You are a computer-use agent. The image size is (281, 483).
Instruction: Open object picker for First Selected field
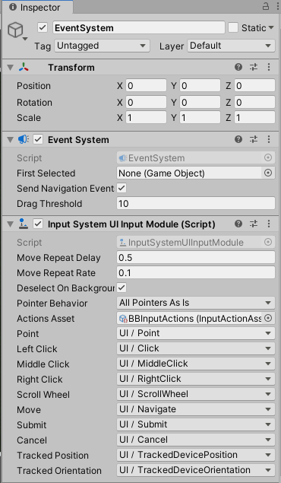tap(268, 173)
